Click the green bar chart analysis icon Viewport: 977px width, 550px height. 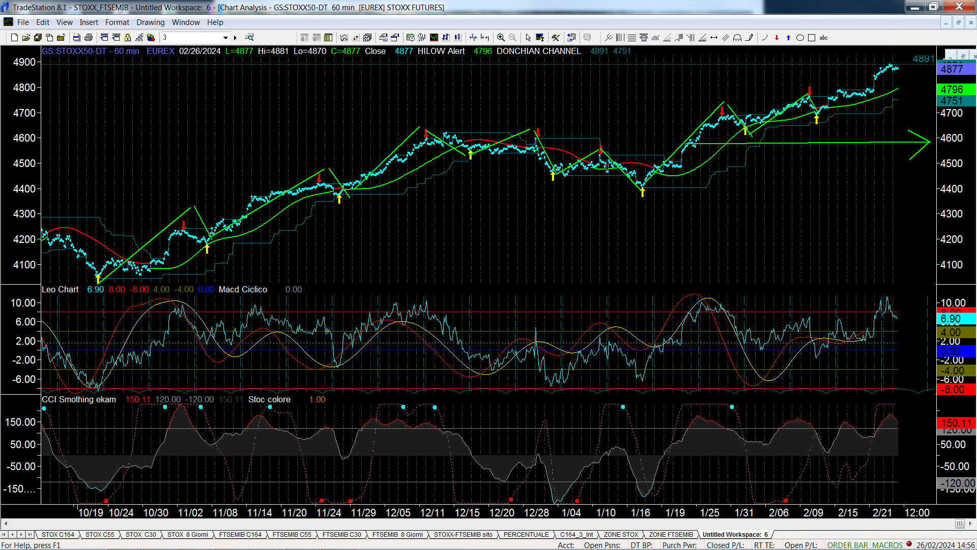pos(434,38)
